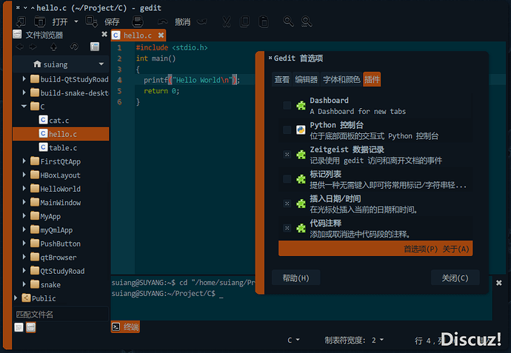
Task: Click the file browser side panel tab icon
Action: [x=31, y=327]
